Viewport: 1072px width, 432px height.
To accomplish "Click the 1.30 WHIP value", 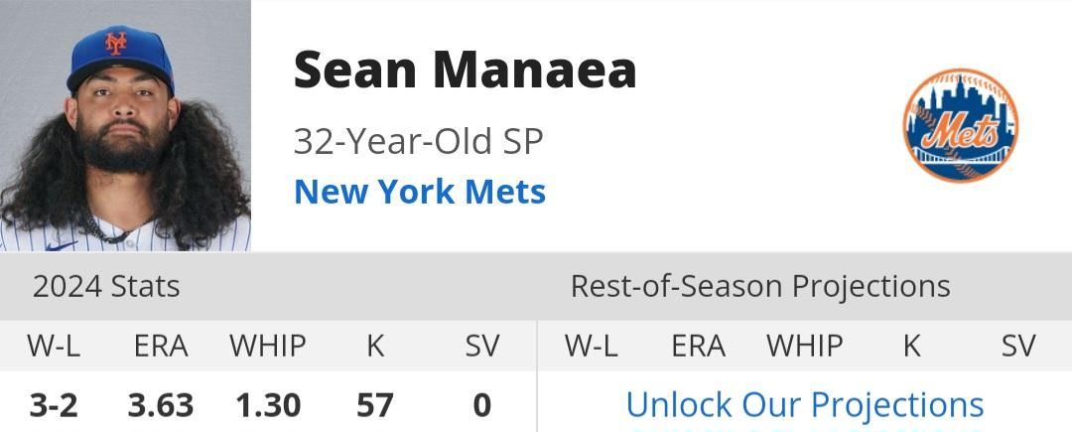I will [x=268, y=405].
